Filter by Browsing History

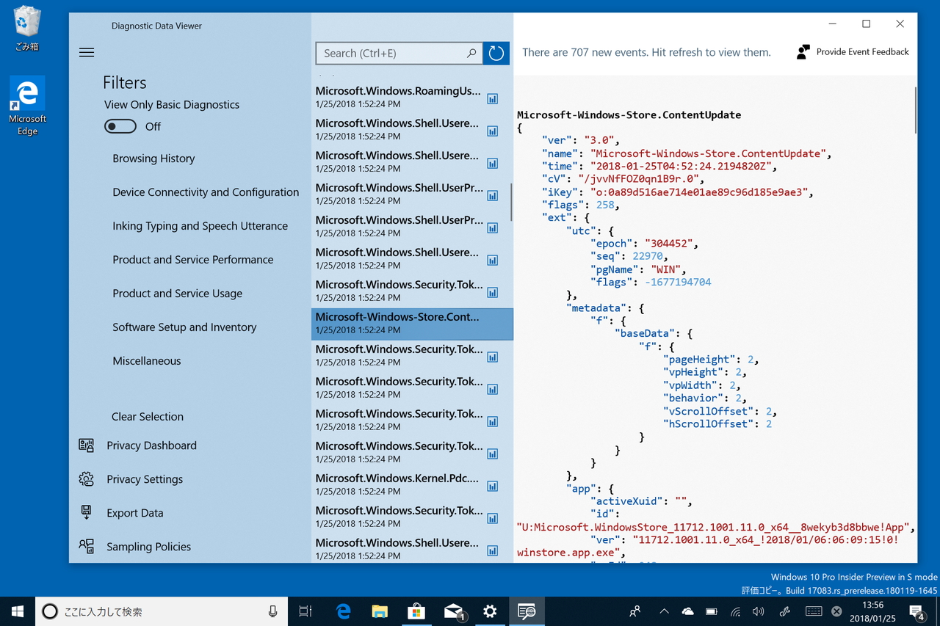(x=153, y=159)
